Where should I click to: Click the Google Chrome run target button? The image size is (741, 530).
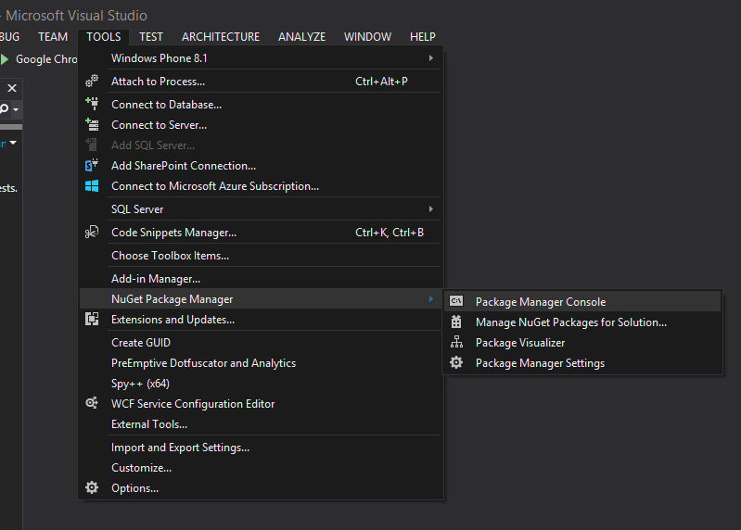point(39,59)
